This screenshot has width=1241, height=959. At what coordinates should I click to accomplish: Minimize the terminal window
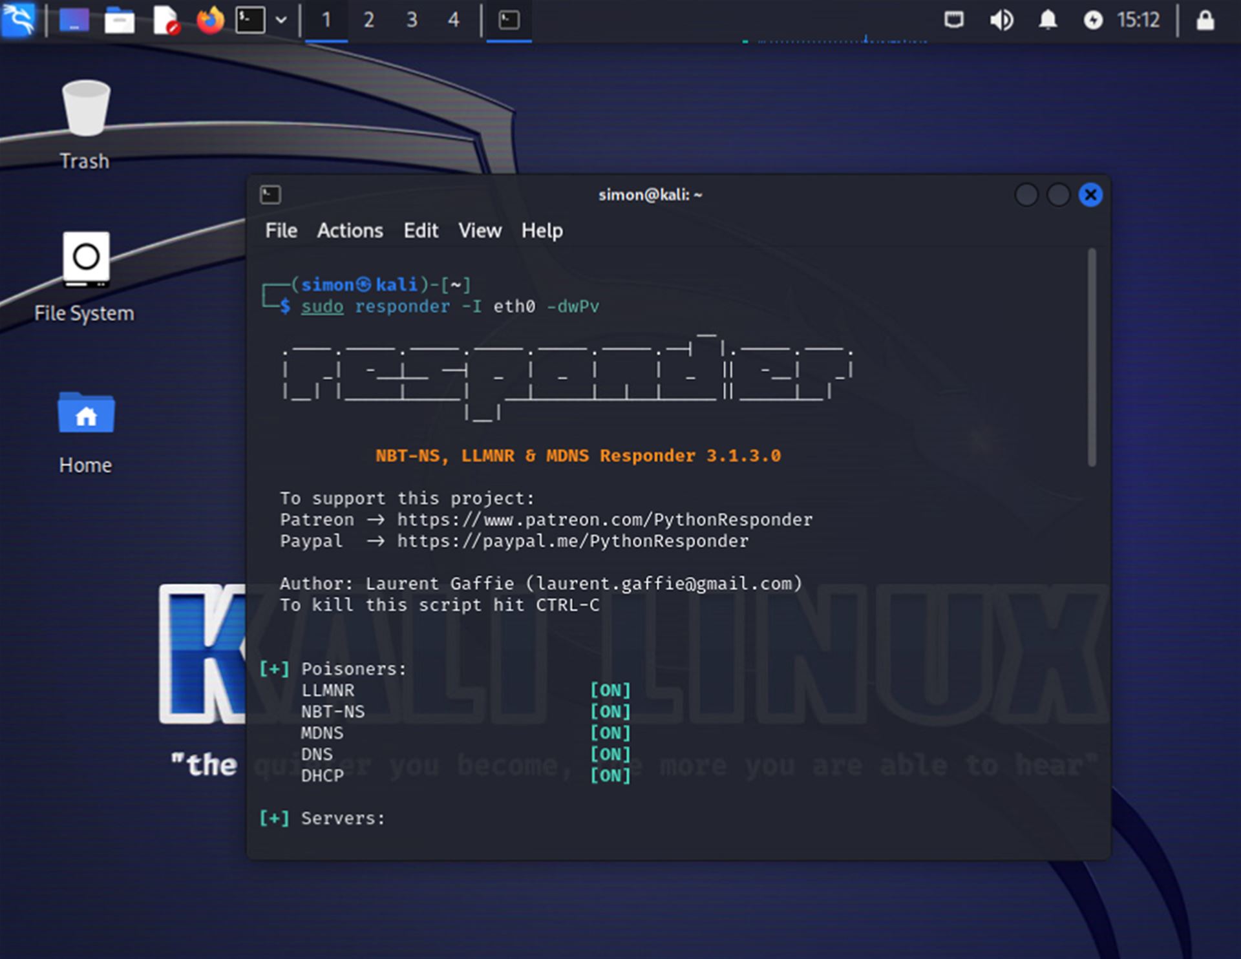pos(1026,195)
